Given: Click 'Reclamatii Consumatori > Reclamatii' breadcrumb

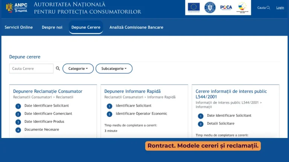Looking at the screenshot, I should 43,97.
